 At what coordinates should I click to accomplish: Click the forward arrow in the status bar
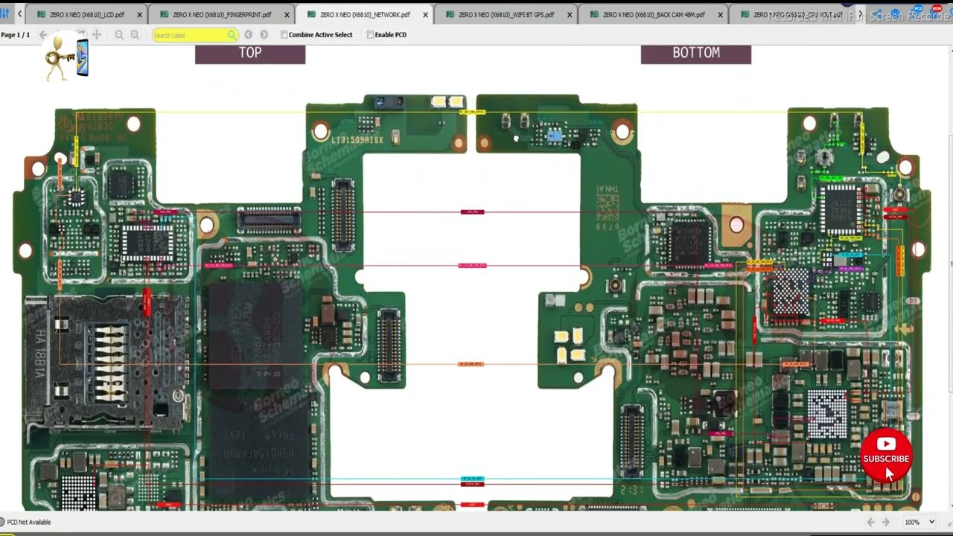coord(886,523)
